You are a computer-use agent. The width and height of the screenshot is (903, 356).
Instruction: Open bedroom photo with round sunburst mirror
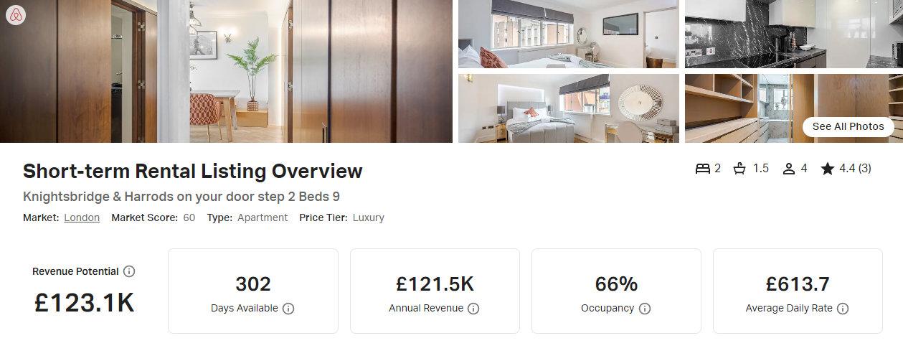coord(568,108)
